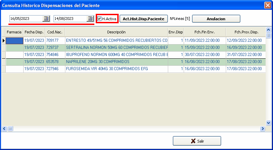Click the horizontal scrollbar right arrow
Screen dimensions: 273x150
(263, 129)
